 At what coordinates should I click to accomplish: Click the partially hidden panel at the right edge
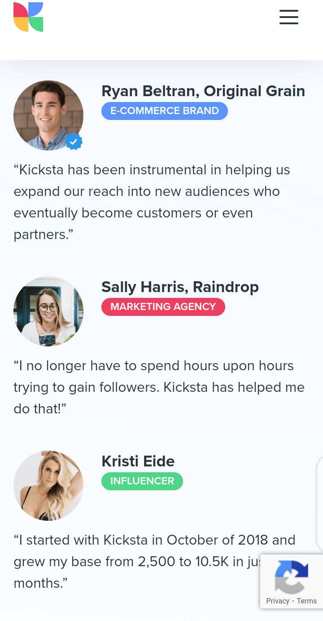(320, 503)
